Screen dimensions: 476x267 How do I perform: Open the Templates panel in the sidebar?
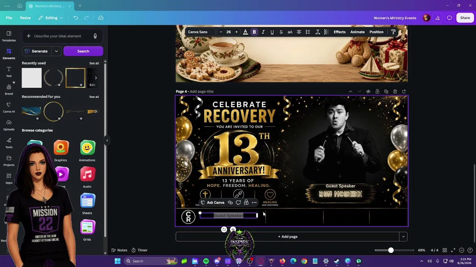pos(9,36)
